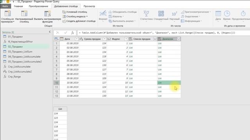
Task: Open the Дата column tool
Action: pyautogui.click(x=218, y=16)
